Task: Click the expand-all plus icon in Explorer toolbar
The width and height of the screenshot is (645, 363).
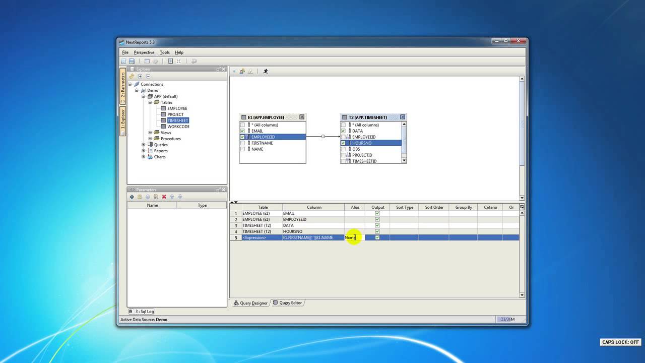Action: (x=140, y=76)
